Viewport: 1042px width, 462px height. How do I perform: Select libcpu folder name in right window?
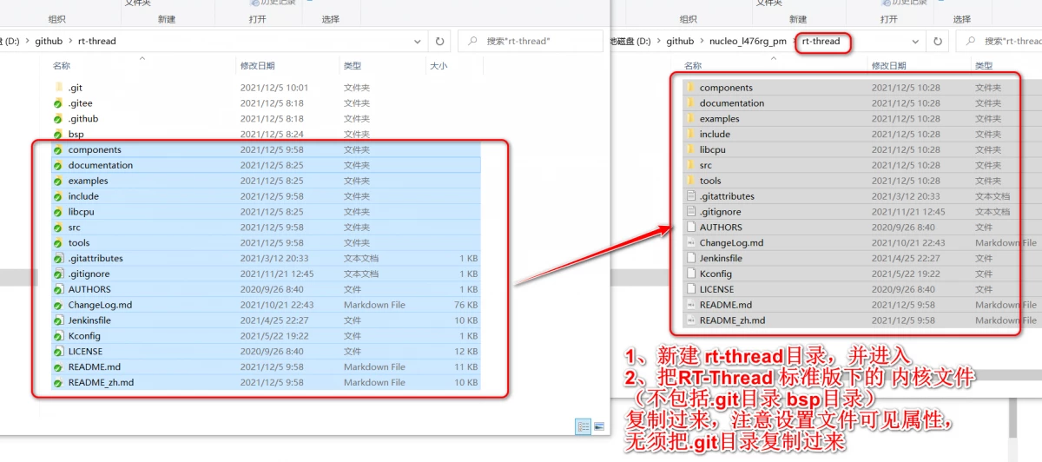[x=713, y=150]
